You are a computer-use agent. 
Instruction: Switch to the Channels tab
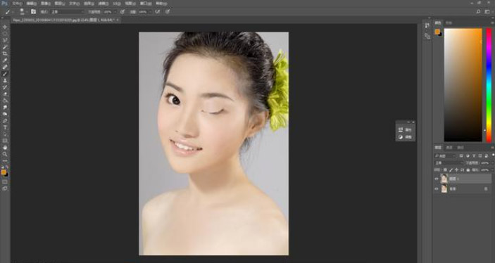point(449,148)
